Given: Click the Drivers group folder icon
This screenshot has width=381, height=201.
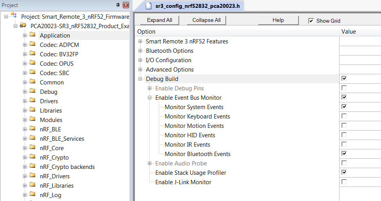Looking at the screenshot, I should 32,100.
